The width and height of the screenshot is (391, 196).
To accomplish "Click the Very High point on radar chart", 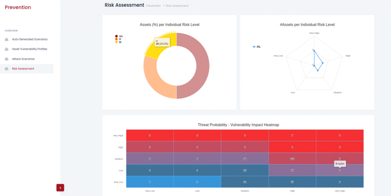I will click(x=314, y=51).
